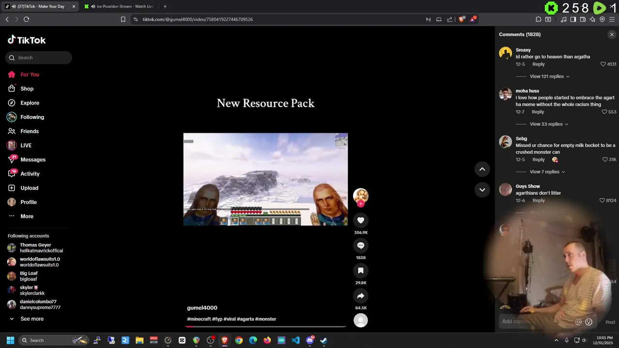This screenshot has height=348, width=619.
Task: Open the Brave Rewards triangle icon
Action: coord(473,19)
